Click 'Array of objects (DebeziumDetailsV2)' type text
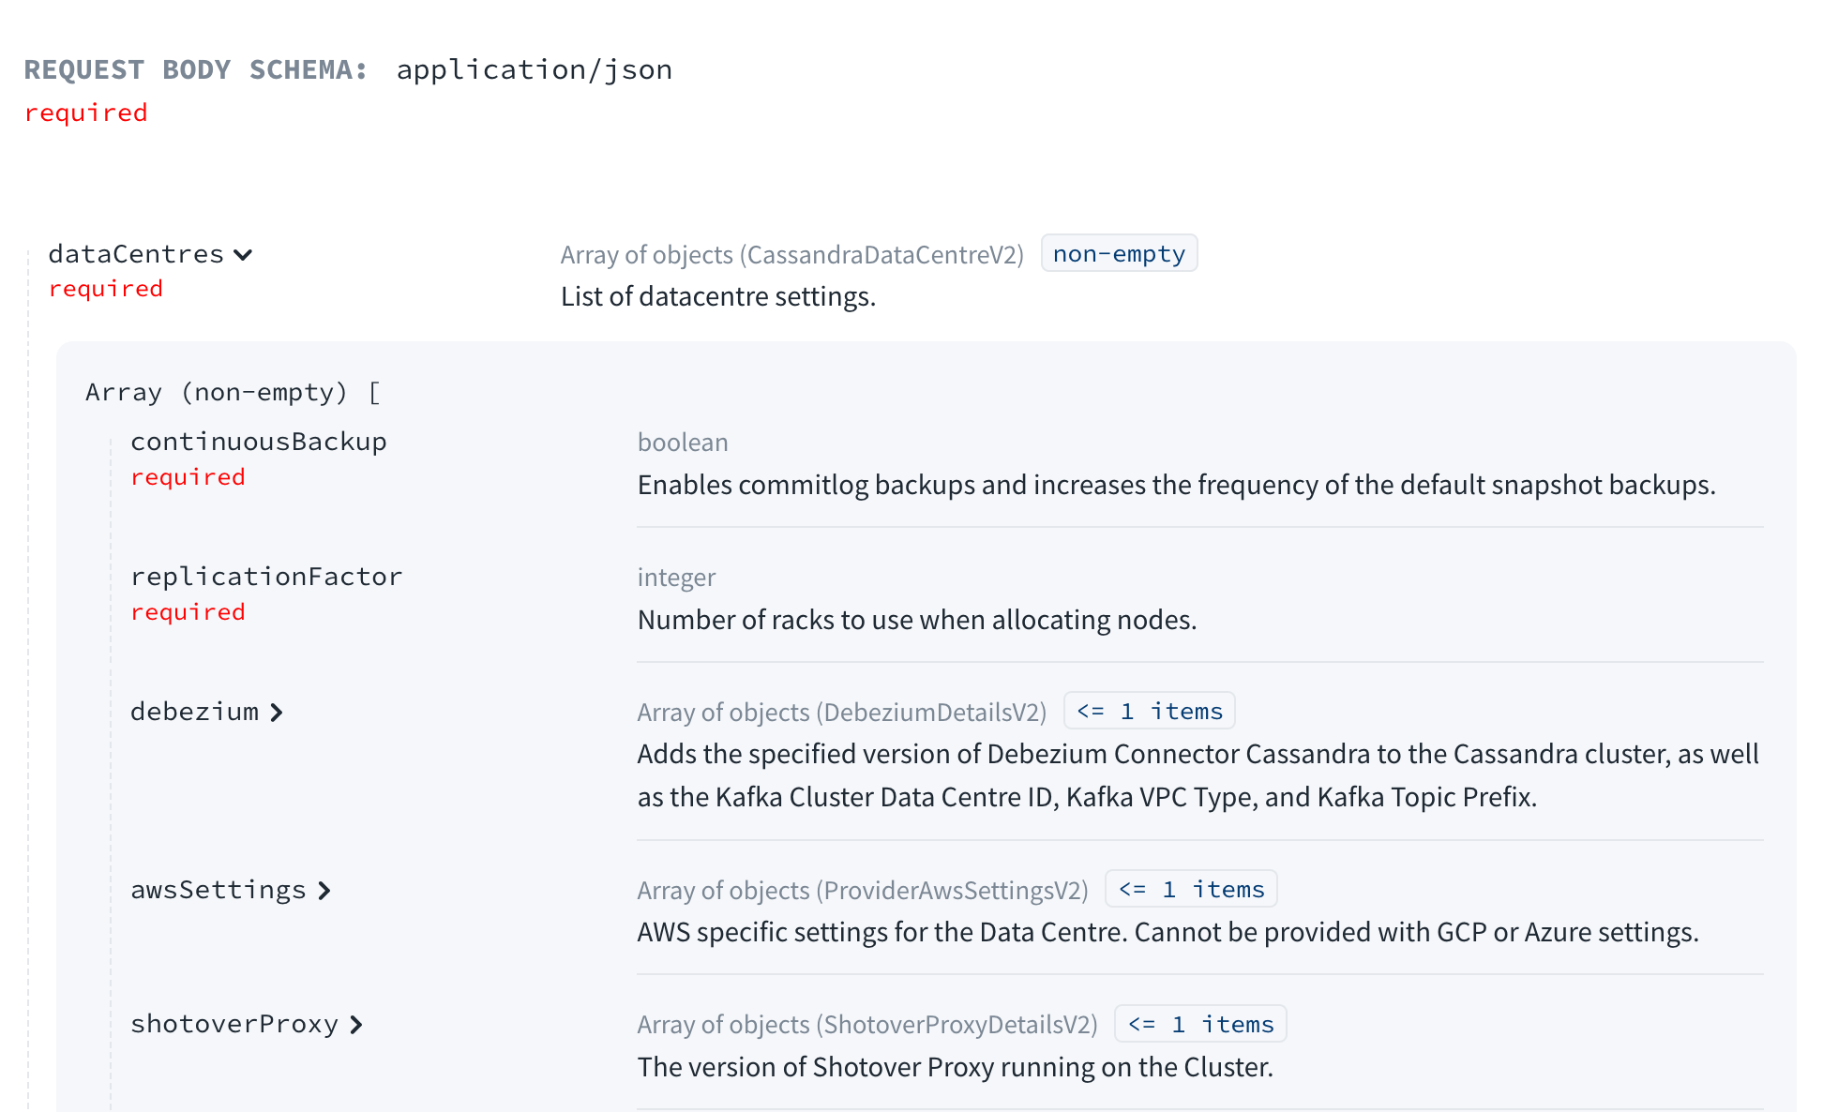Screen dimensions: 1823x1112 (841, 713)
